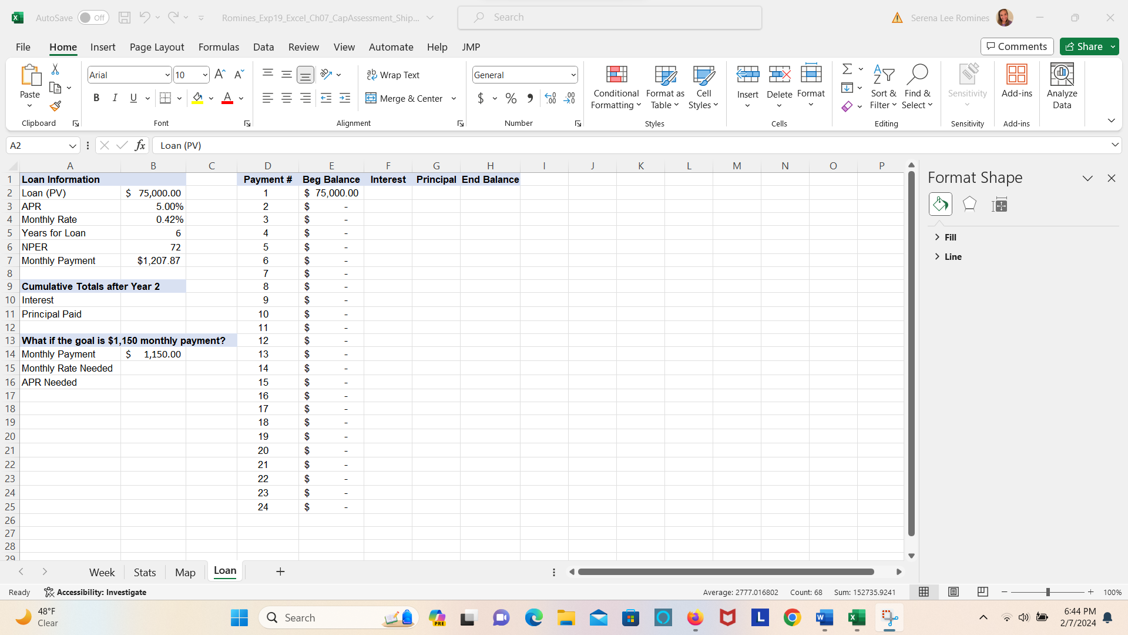Toggle the AutoSave switch
1128x635 pixels.
[x=93, y=18]
